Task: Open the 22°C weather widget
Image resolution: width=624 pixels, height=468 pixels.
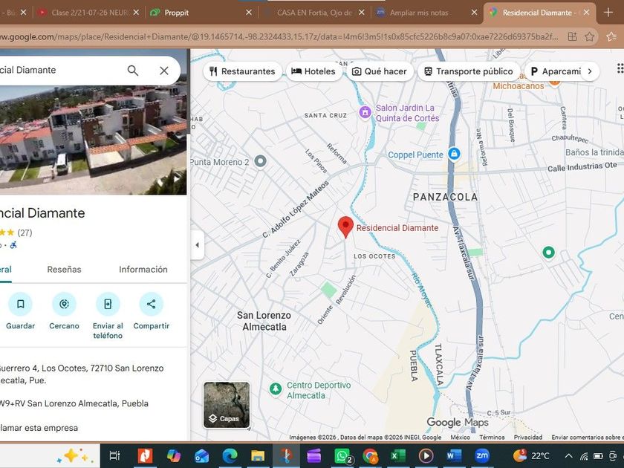Action: pos(532,456)
